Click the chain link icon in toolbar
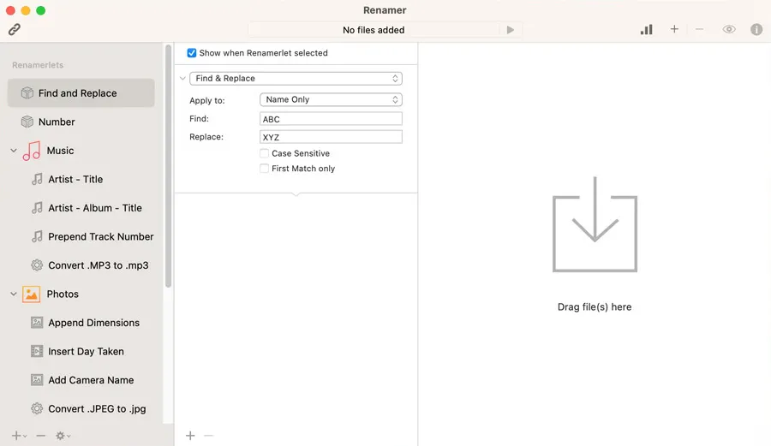771x446 pixels. click(x=14, y=30)
